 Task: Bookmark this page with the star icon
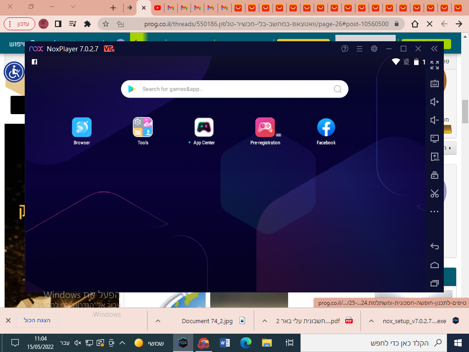(106, 24)
